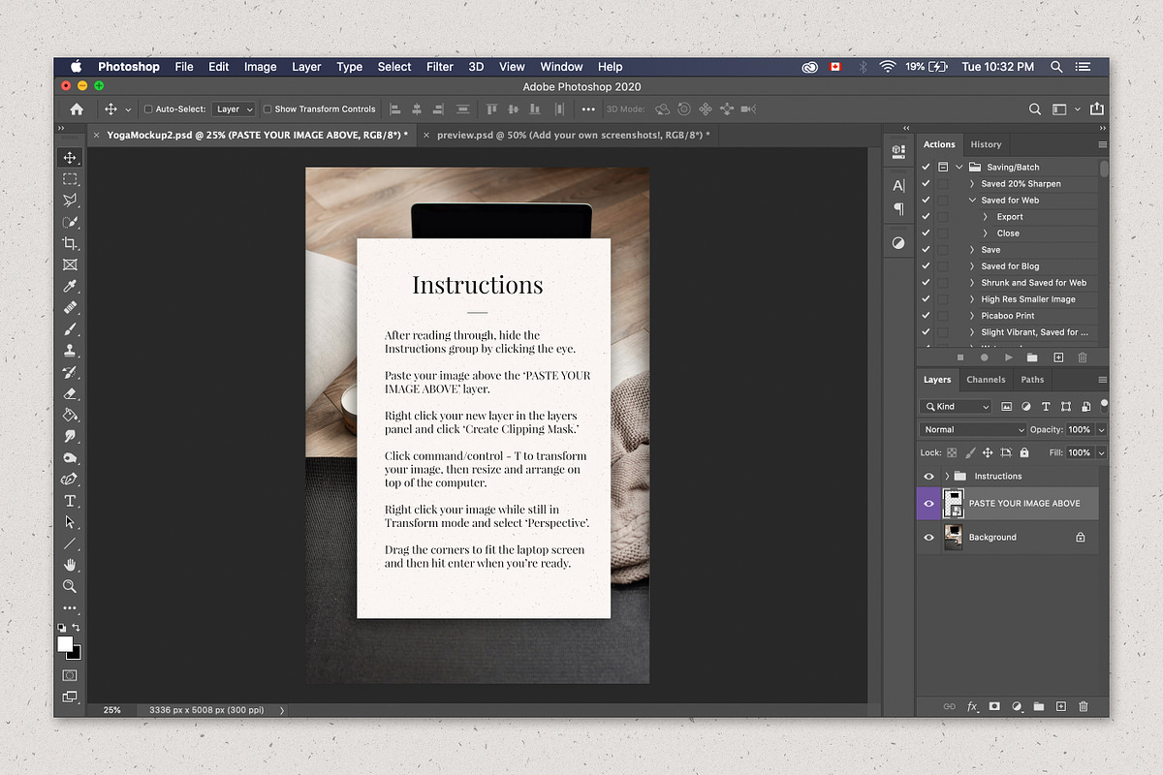Select the Rectangular Marquee tool
This screenshot has width=1163, height=775.
pyautogui.click(x=70, y=179)
